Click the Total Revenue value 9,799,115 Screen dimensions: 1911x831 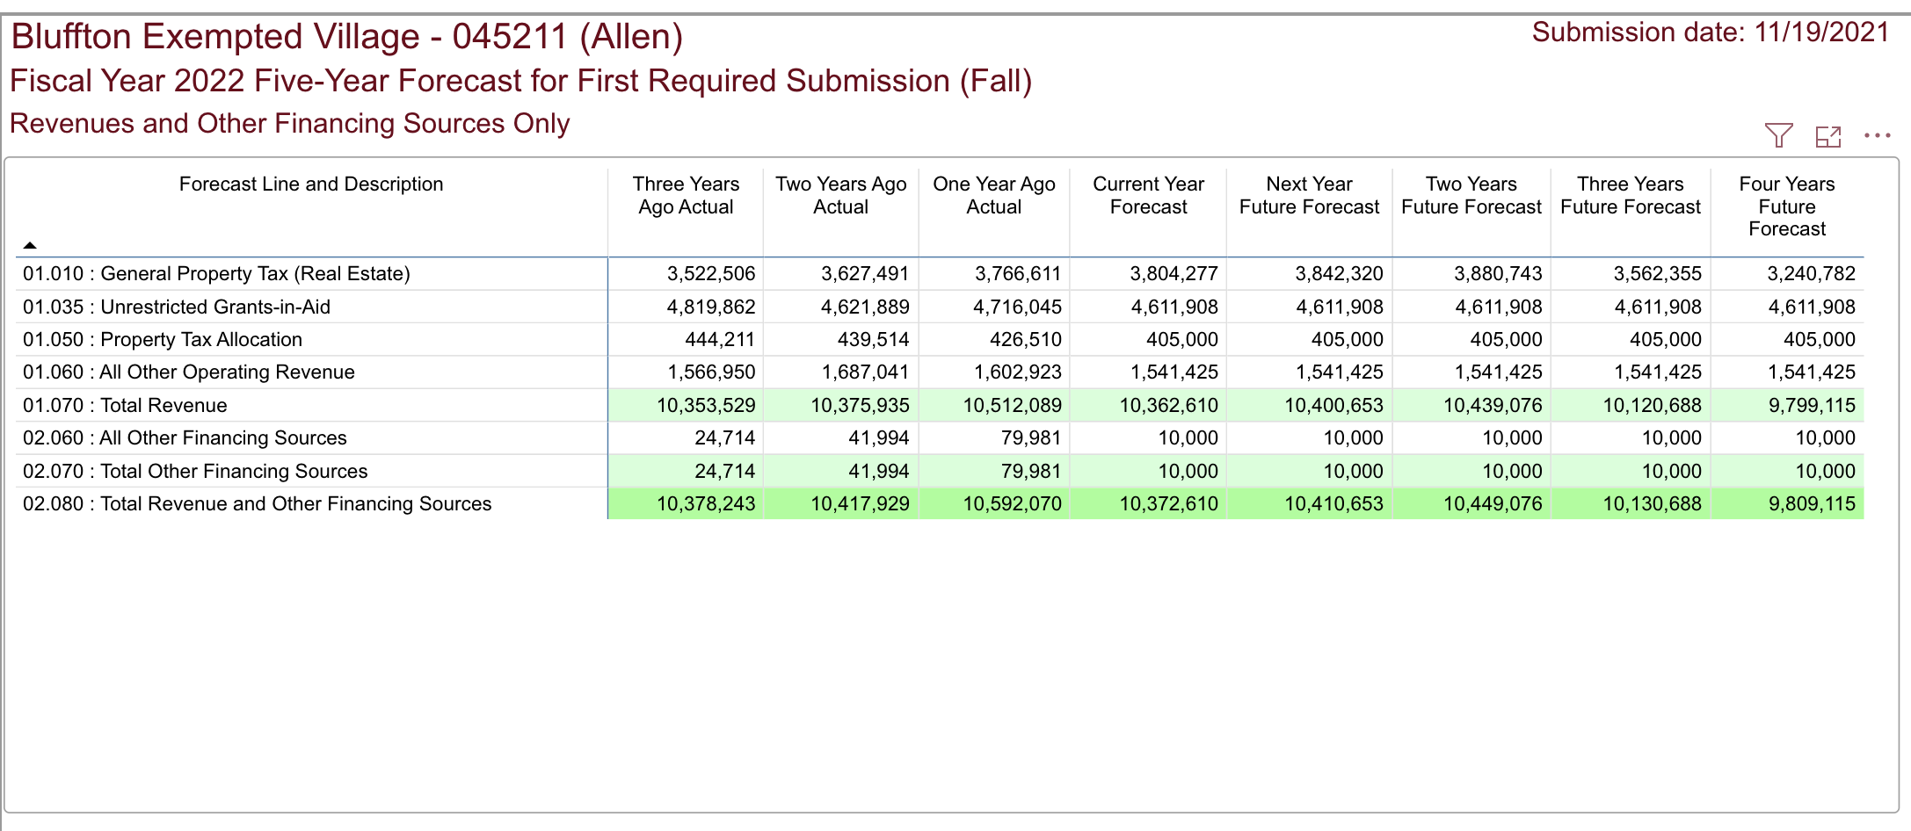click(x=1812, y=405)
